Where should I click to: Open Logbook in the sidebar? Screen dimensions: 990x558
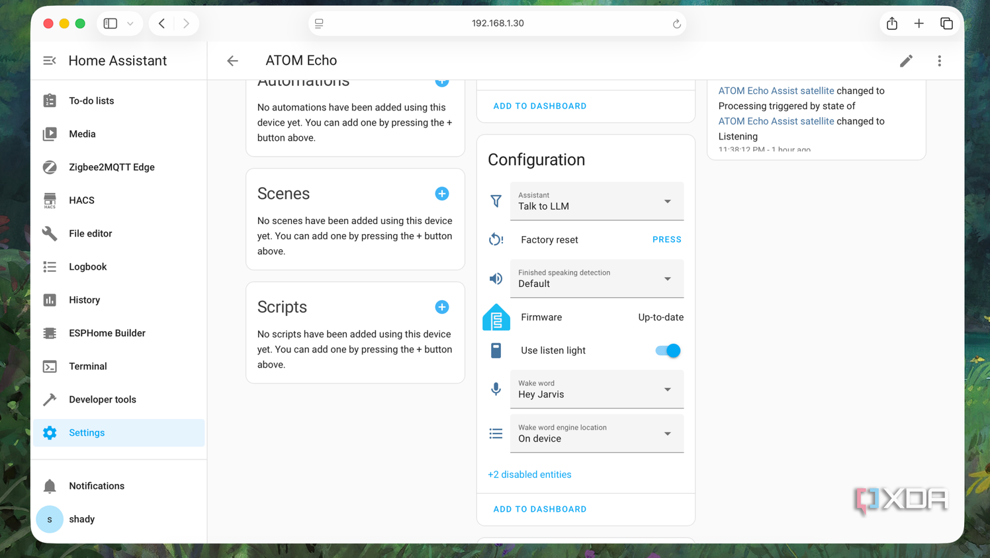click(119, 266)
